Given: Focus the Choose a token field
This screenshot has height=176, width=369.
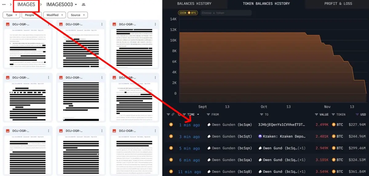Looking at the screenshot, I should pyautogui.click(x=226, y=13).
